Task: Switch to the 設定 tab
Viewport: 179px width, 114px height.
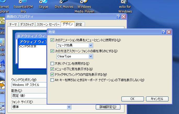Action: pos(79,25)
